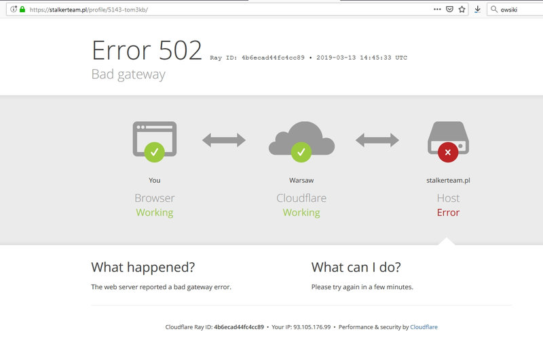Click the green padlock security icon
This screenshot has height=357, width=543.
pos(22,9)
